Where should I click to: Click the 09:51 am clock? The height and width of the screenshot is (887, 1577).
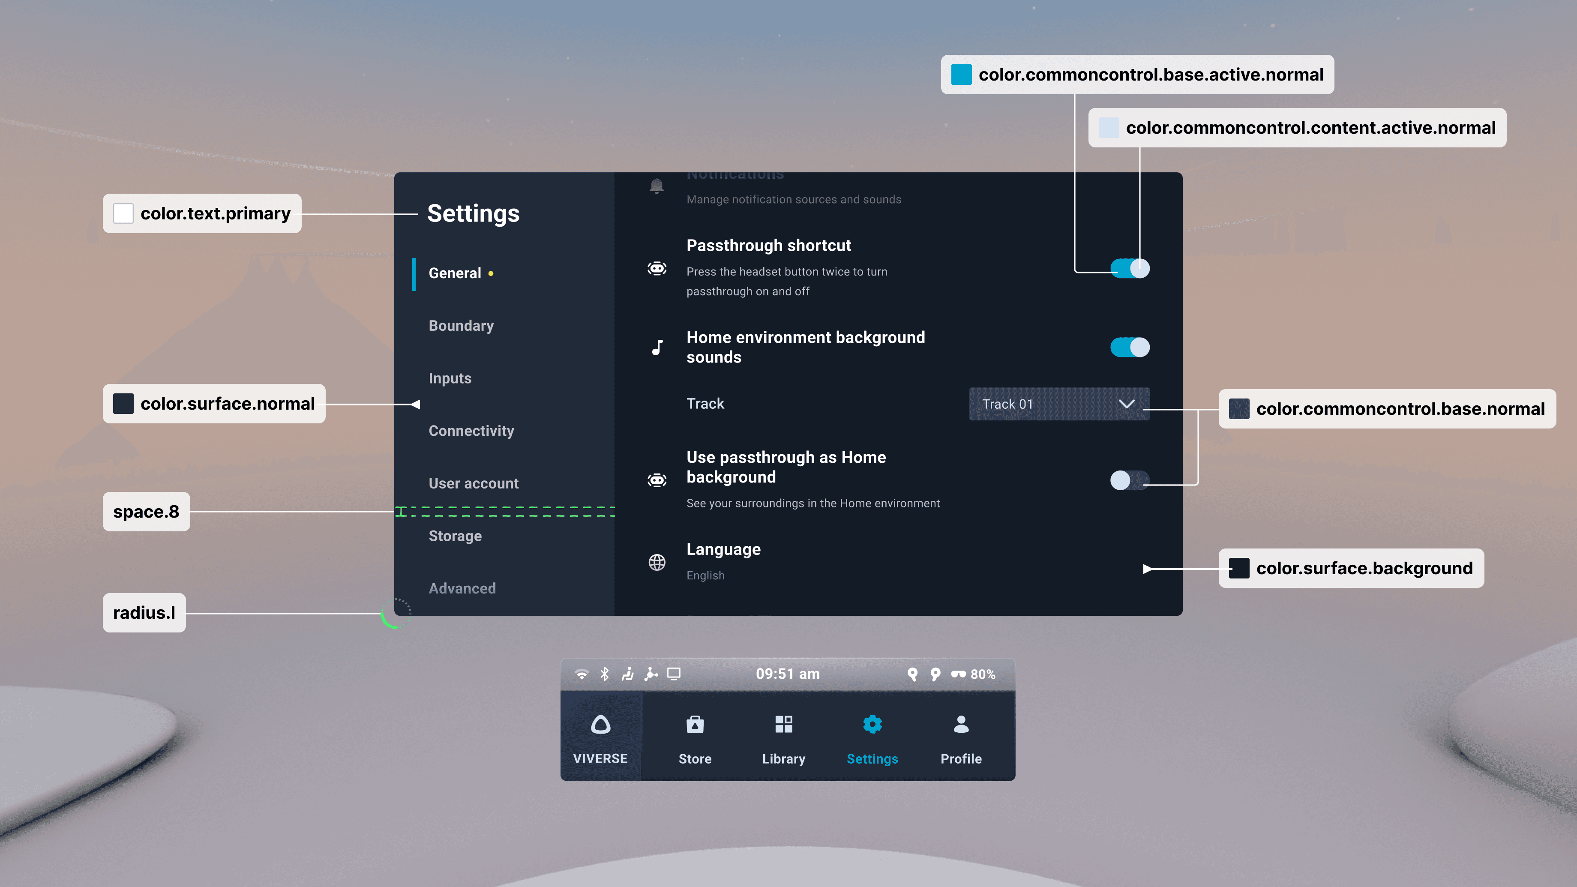click(788, 674)
